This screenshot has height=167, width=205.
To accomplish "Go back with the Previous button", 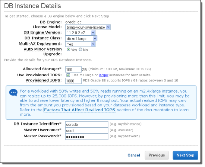I will 157,155.
